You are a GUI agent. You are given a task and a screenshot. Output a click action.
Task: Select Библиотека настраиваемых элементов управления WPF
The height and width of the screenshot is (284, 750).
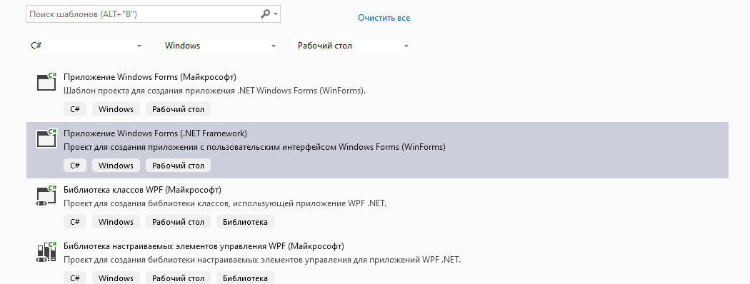click(x=204, y=246)
